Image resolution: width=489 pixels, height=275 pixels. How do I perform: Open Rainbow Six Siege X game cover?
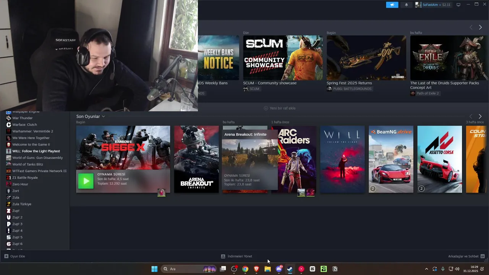[123, 147]
